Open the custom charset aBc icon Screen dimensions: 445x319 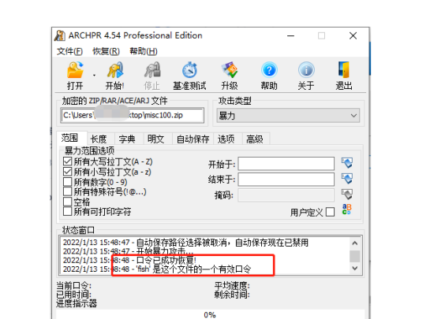click(x=347, y=210)
